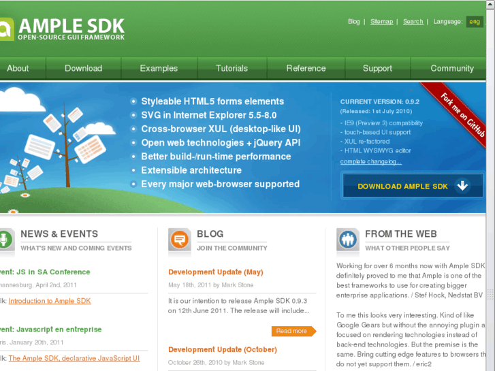Select the Reference menu item
This screenshot has width=495, height=371.
(306, 68)
